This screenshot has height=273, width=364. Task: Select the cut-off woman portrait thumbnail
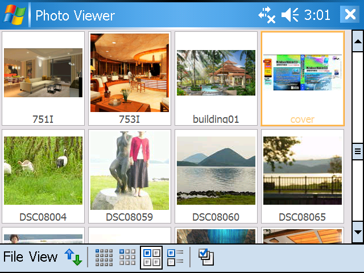point(43,239)
